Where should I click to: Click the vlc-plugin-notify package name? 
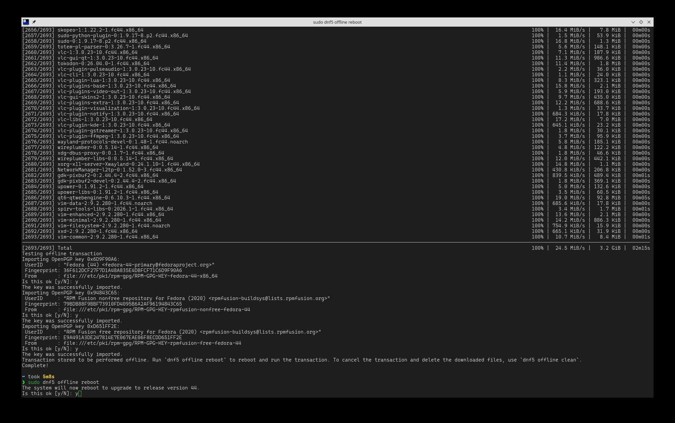(118, 114)
